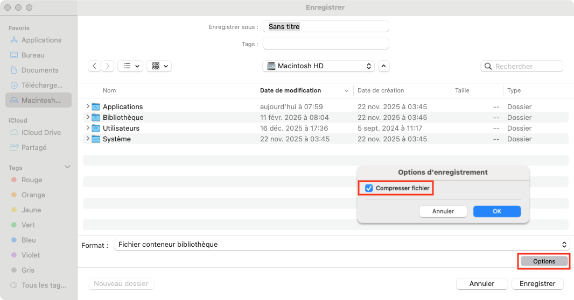Click the search magnifier icon
This screenshot has width=574, height=300.
488,67
